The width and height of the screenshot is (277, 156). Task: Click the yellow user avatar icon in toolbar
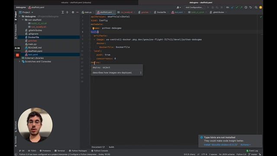click(261, 7)
